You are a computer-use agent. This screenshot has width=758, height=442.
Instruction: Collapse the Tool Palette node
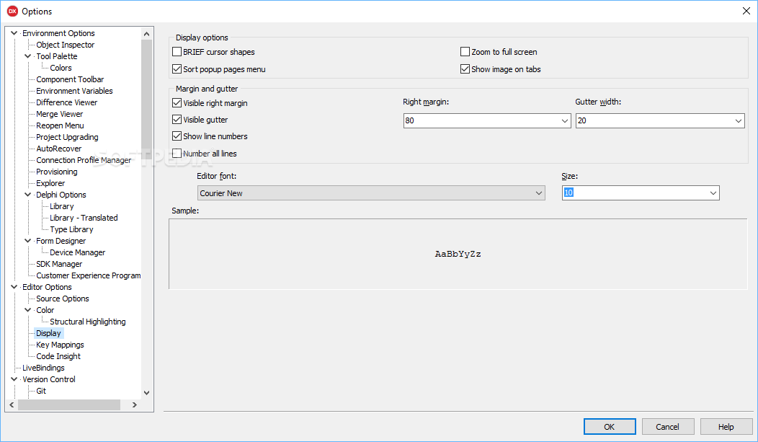pos(28,56)
